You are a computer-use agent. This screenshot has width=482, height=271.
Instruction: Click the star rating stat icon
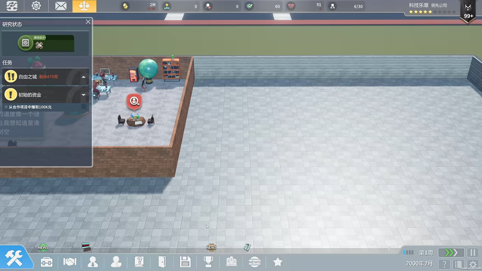pyautogui.click(x=166, y=6)
